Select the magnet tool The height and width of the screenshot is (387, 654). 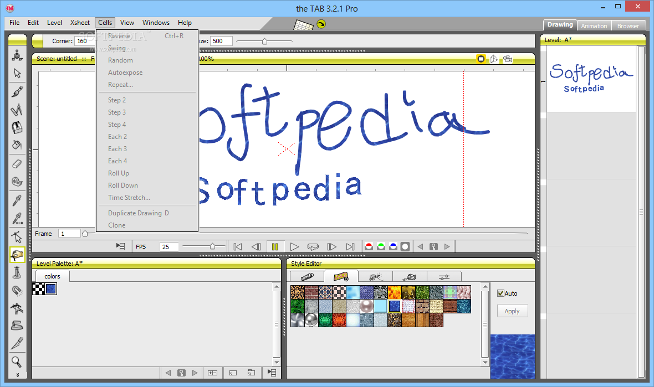pyautogui.click(x=17, y=290)
